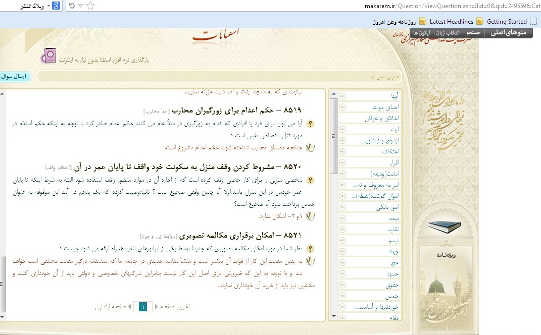Open the آیکون ها menu item
Screen dimensions: 541x335
click(422, 33)
